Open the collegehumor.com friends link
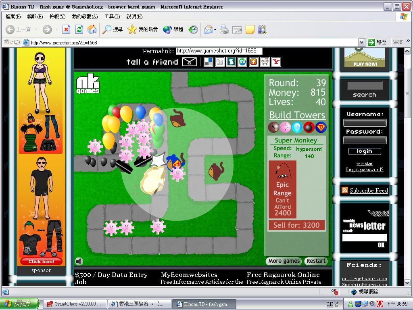 click(365, 279)
